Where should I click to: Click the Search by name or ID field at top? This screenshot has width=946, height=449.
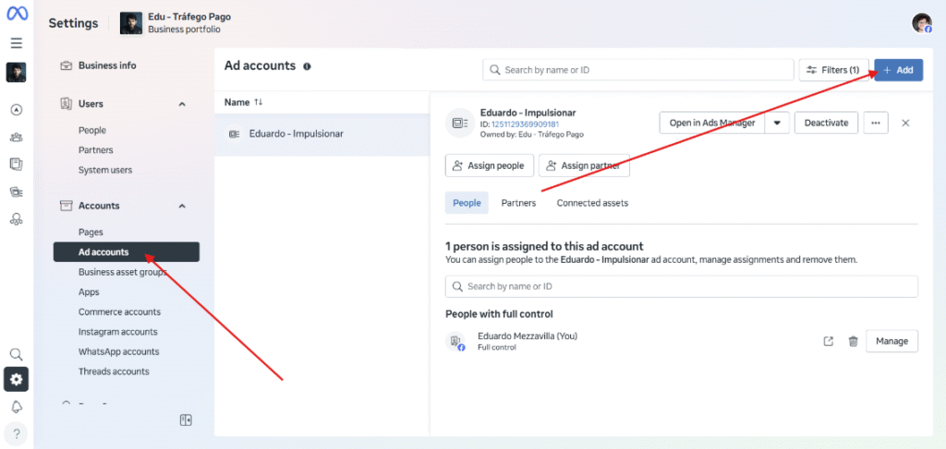click(x=638, y=70)
